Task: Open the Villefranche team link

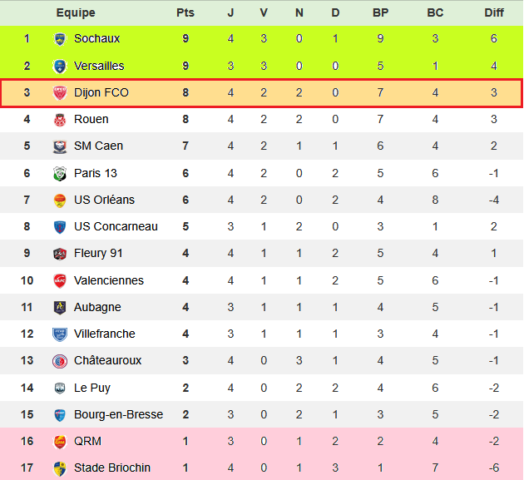Action: [x=104, y=334]
